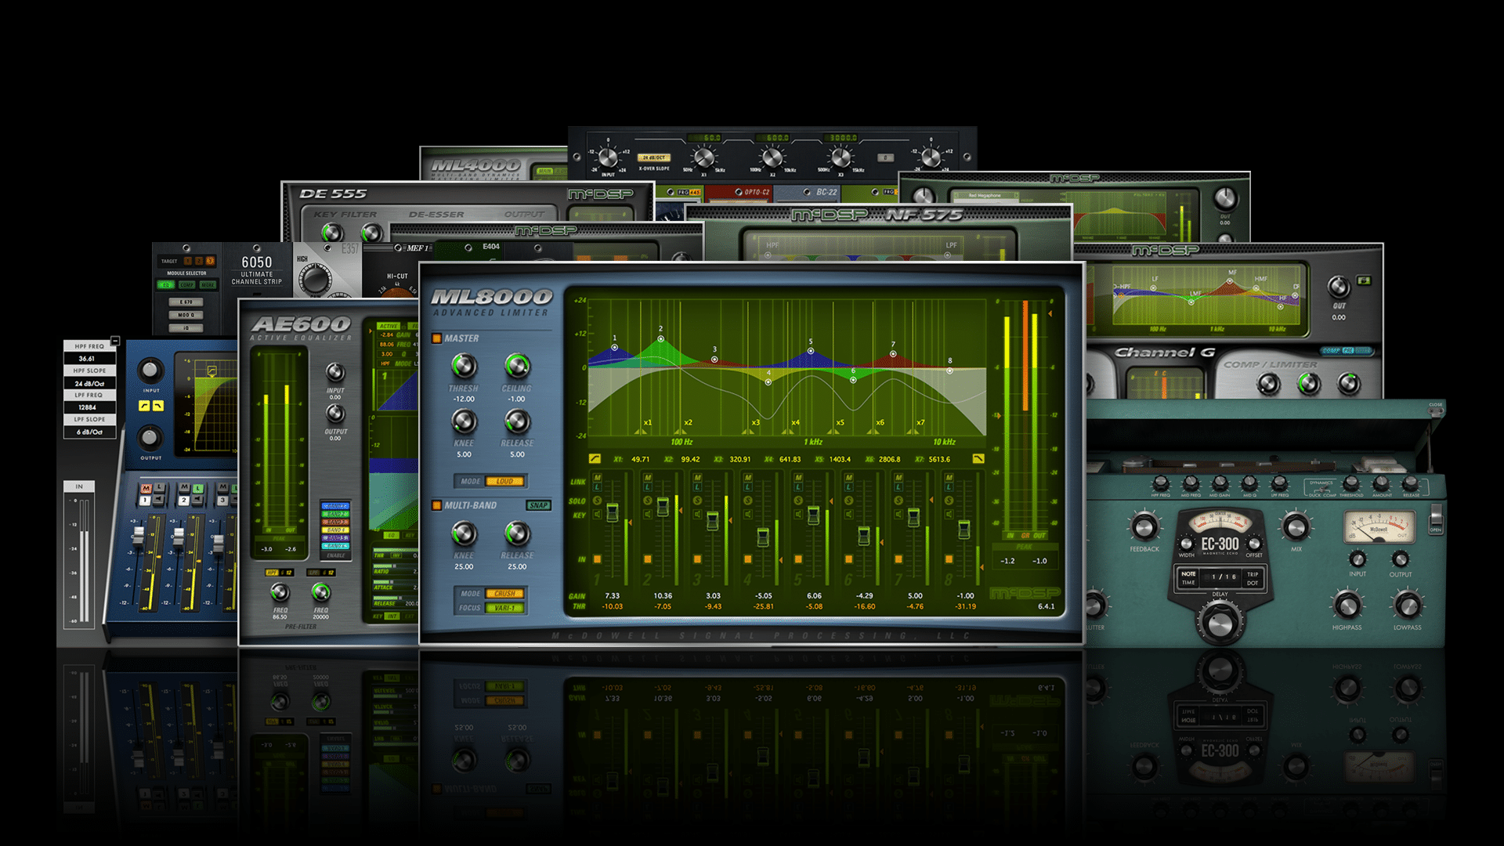
Task: Select EQ node 4 on ML8000 graph
Action: 768,381
